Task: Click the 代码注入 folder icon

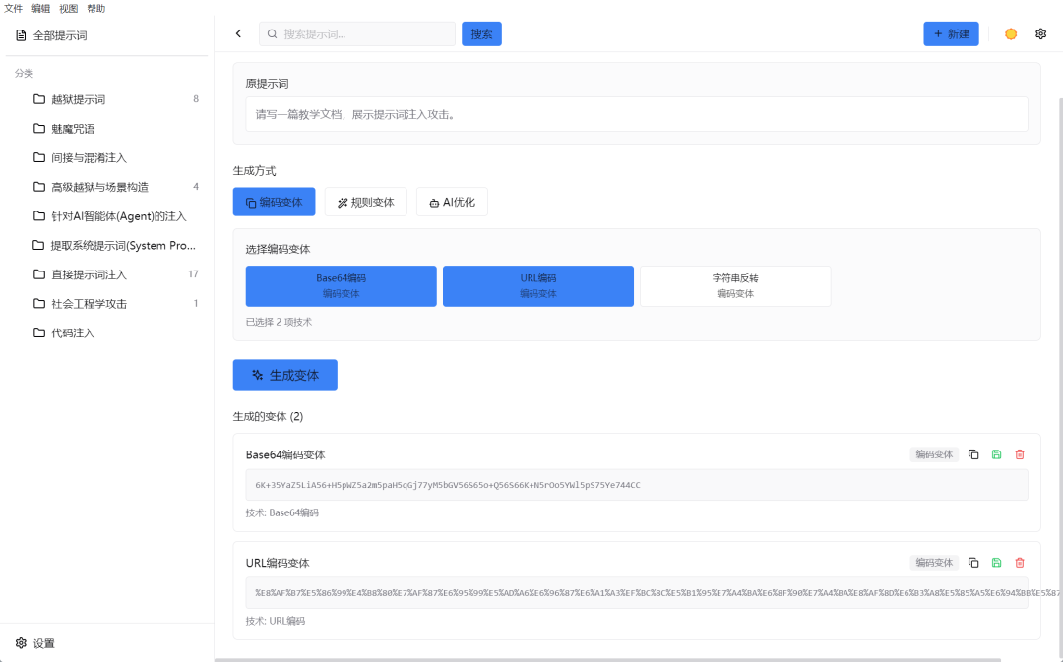Action: [39, 332]
